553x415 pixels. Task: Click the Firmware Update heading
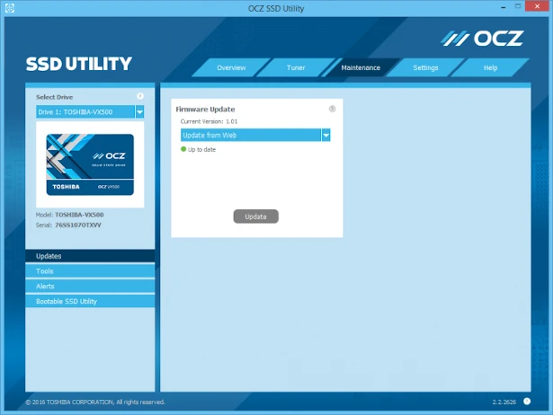pos(205,110)
